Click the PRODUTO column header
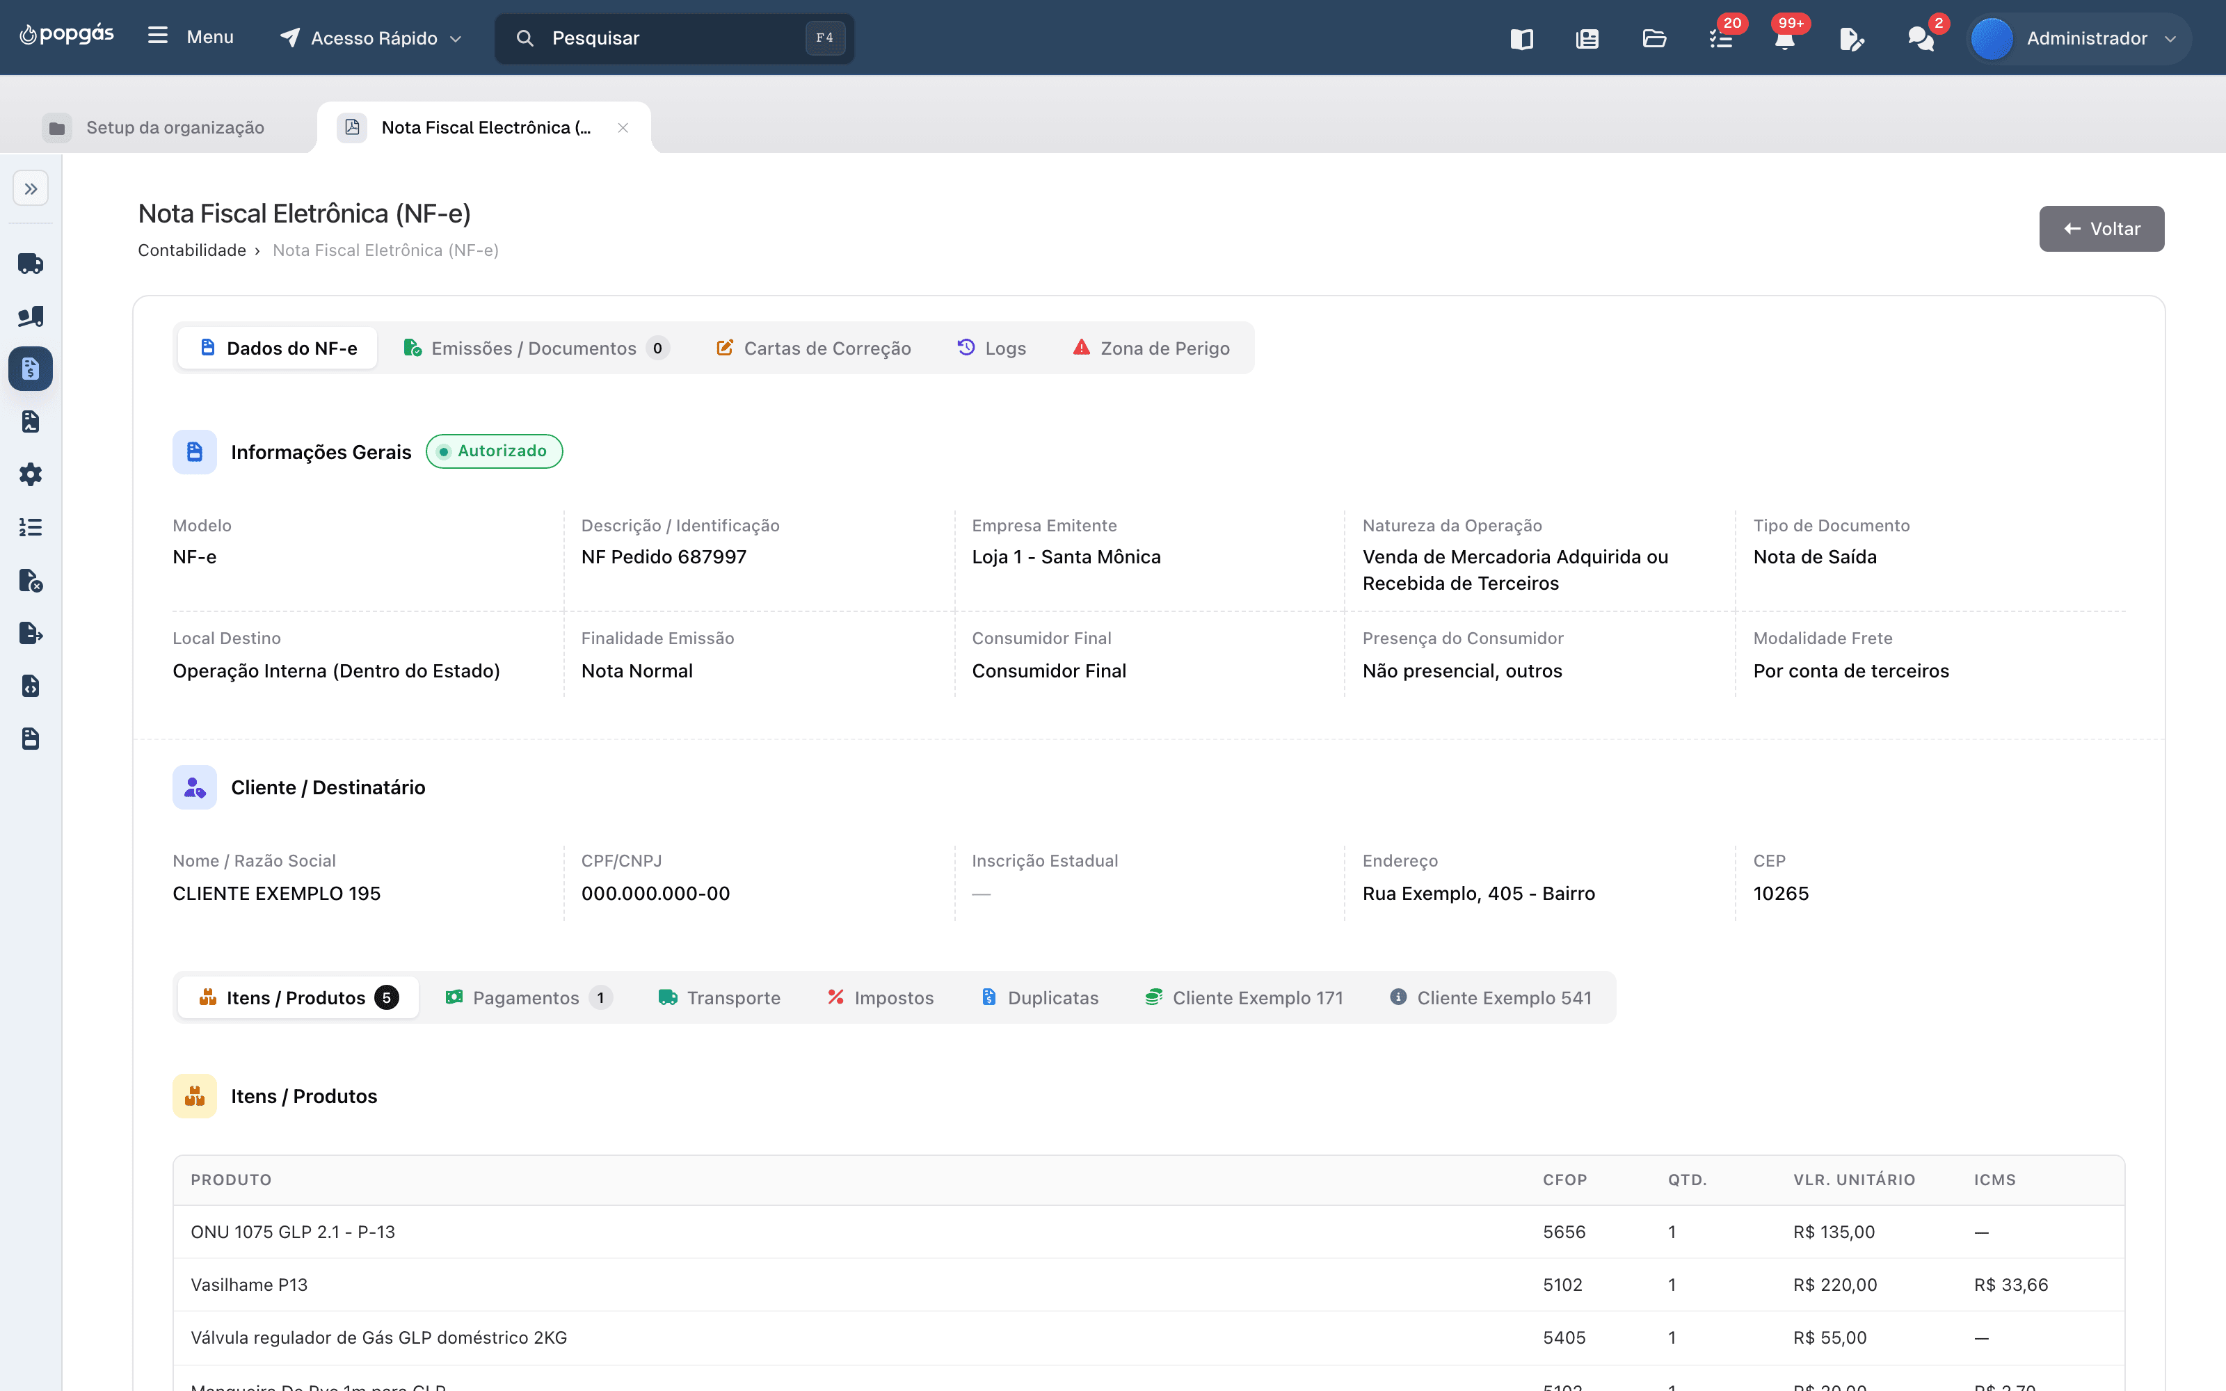The width and height of the screenshot is (2226, 1391). point(231,1180)
